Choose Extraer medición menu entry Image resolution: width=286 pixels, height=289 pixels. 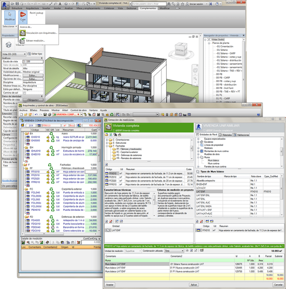point(36,41)
